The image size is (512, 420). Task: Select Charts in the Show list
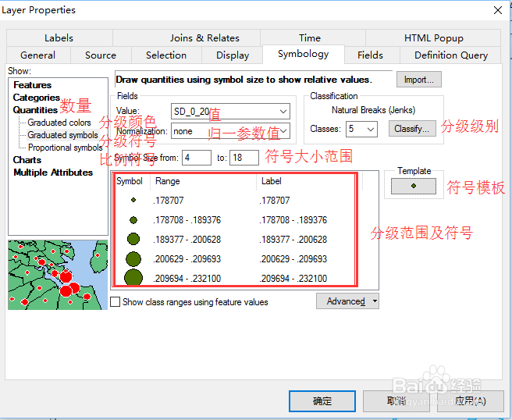pyautogui.click(x=27, y=160)
